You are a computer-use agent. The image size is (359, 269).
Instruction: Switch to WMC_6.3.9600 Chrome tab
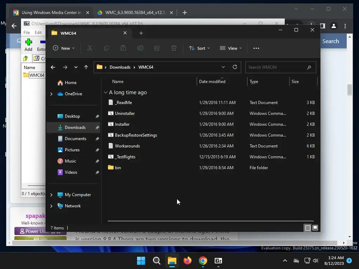tap(136, 13)
